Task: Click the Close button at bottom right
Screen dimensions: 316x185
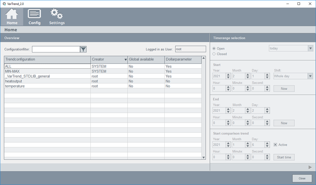Action: pos(302,178)
